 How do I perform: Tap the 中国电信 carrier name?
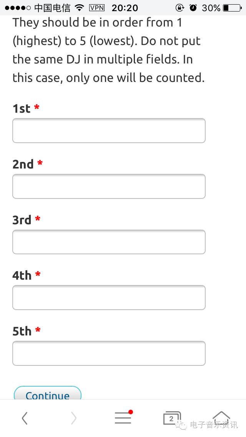[52, 8]
